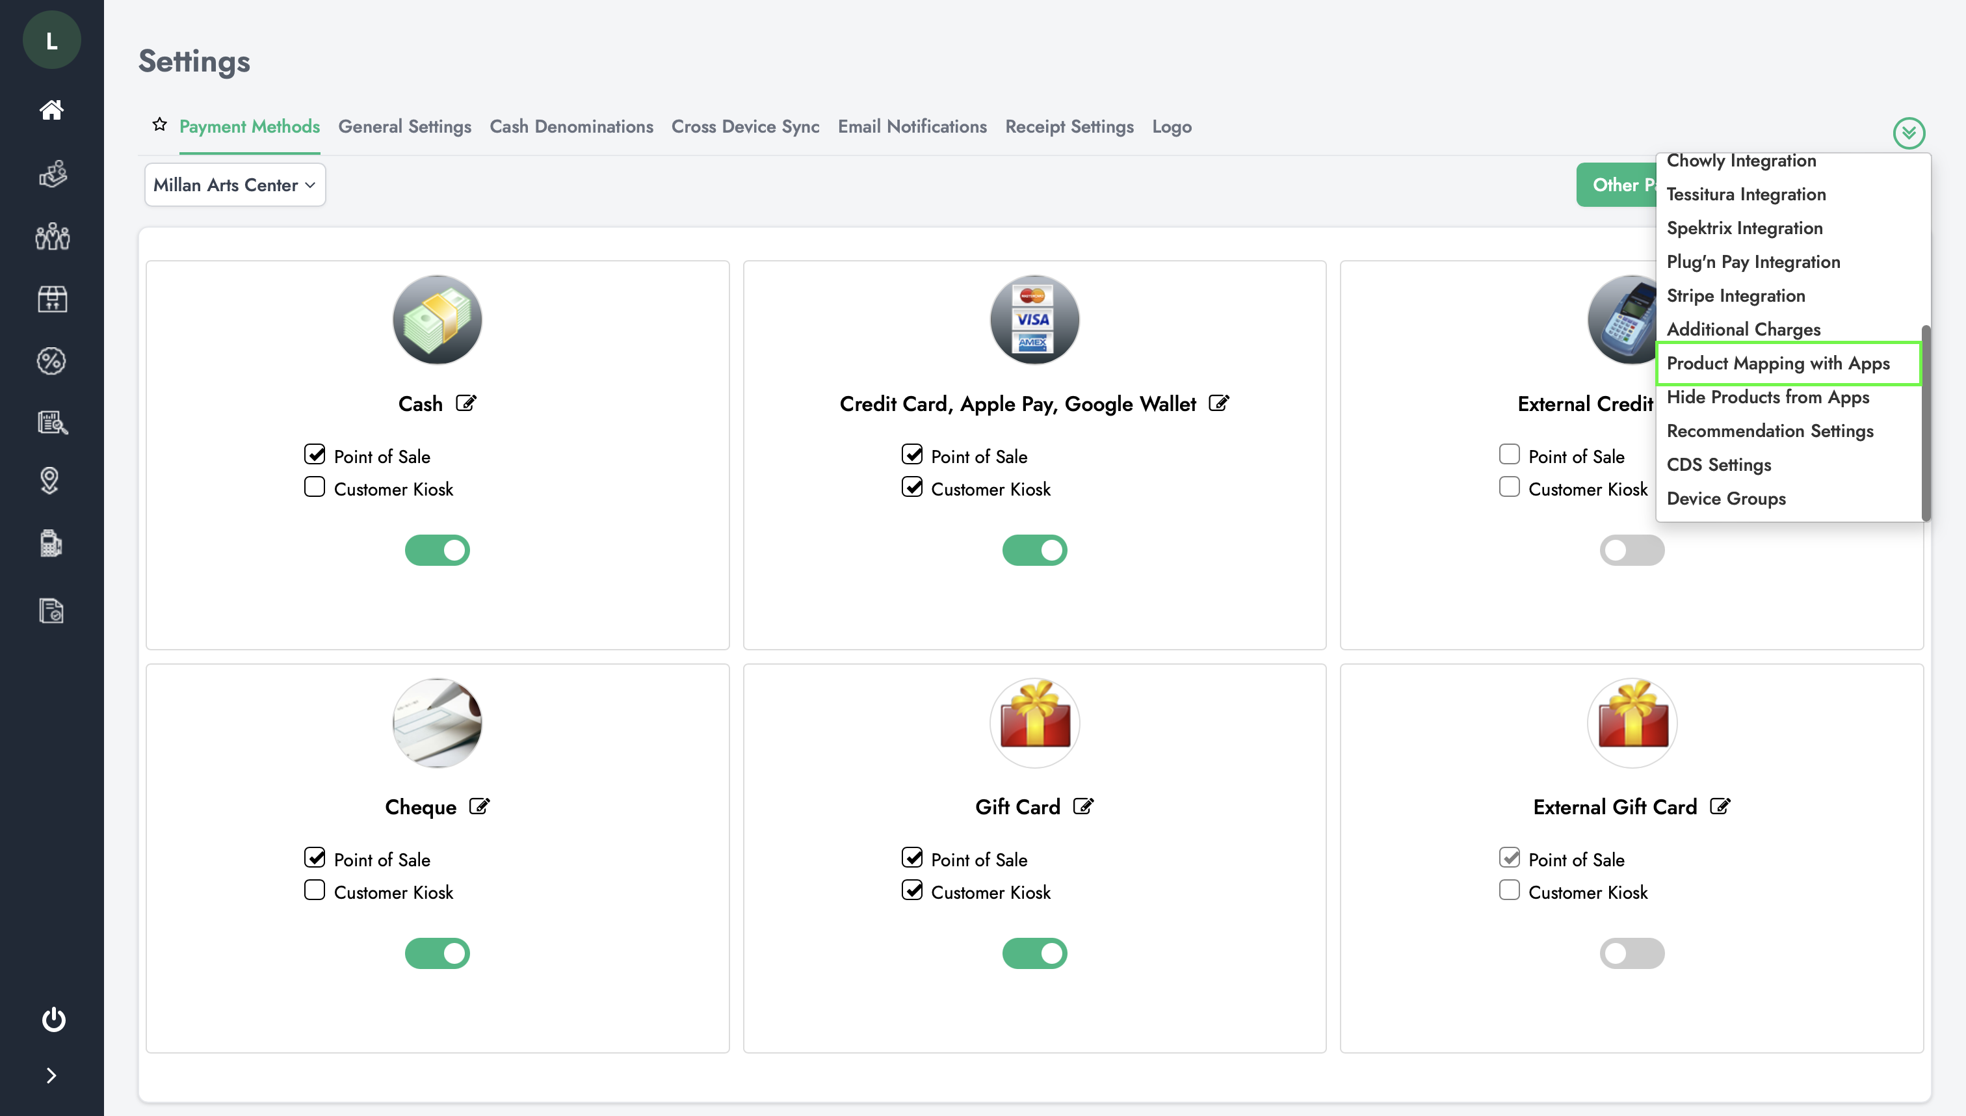
Task: Click the star favorite icon by Payment Methods
Action: coord(159,124)
